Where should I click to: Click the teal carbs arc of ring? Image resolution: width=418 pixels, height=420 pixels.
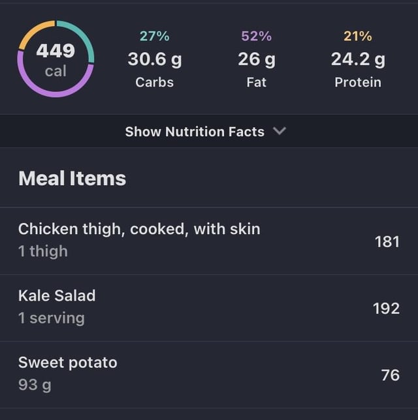84,35
